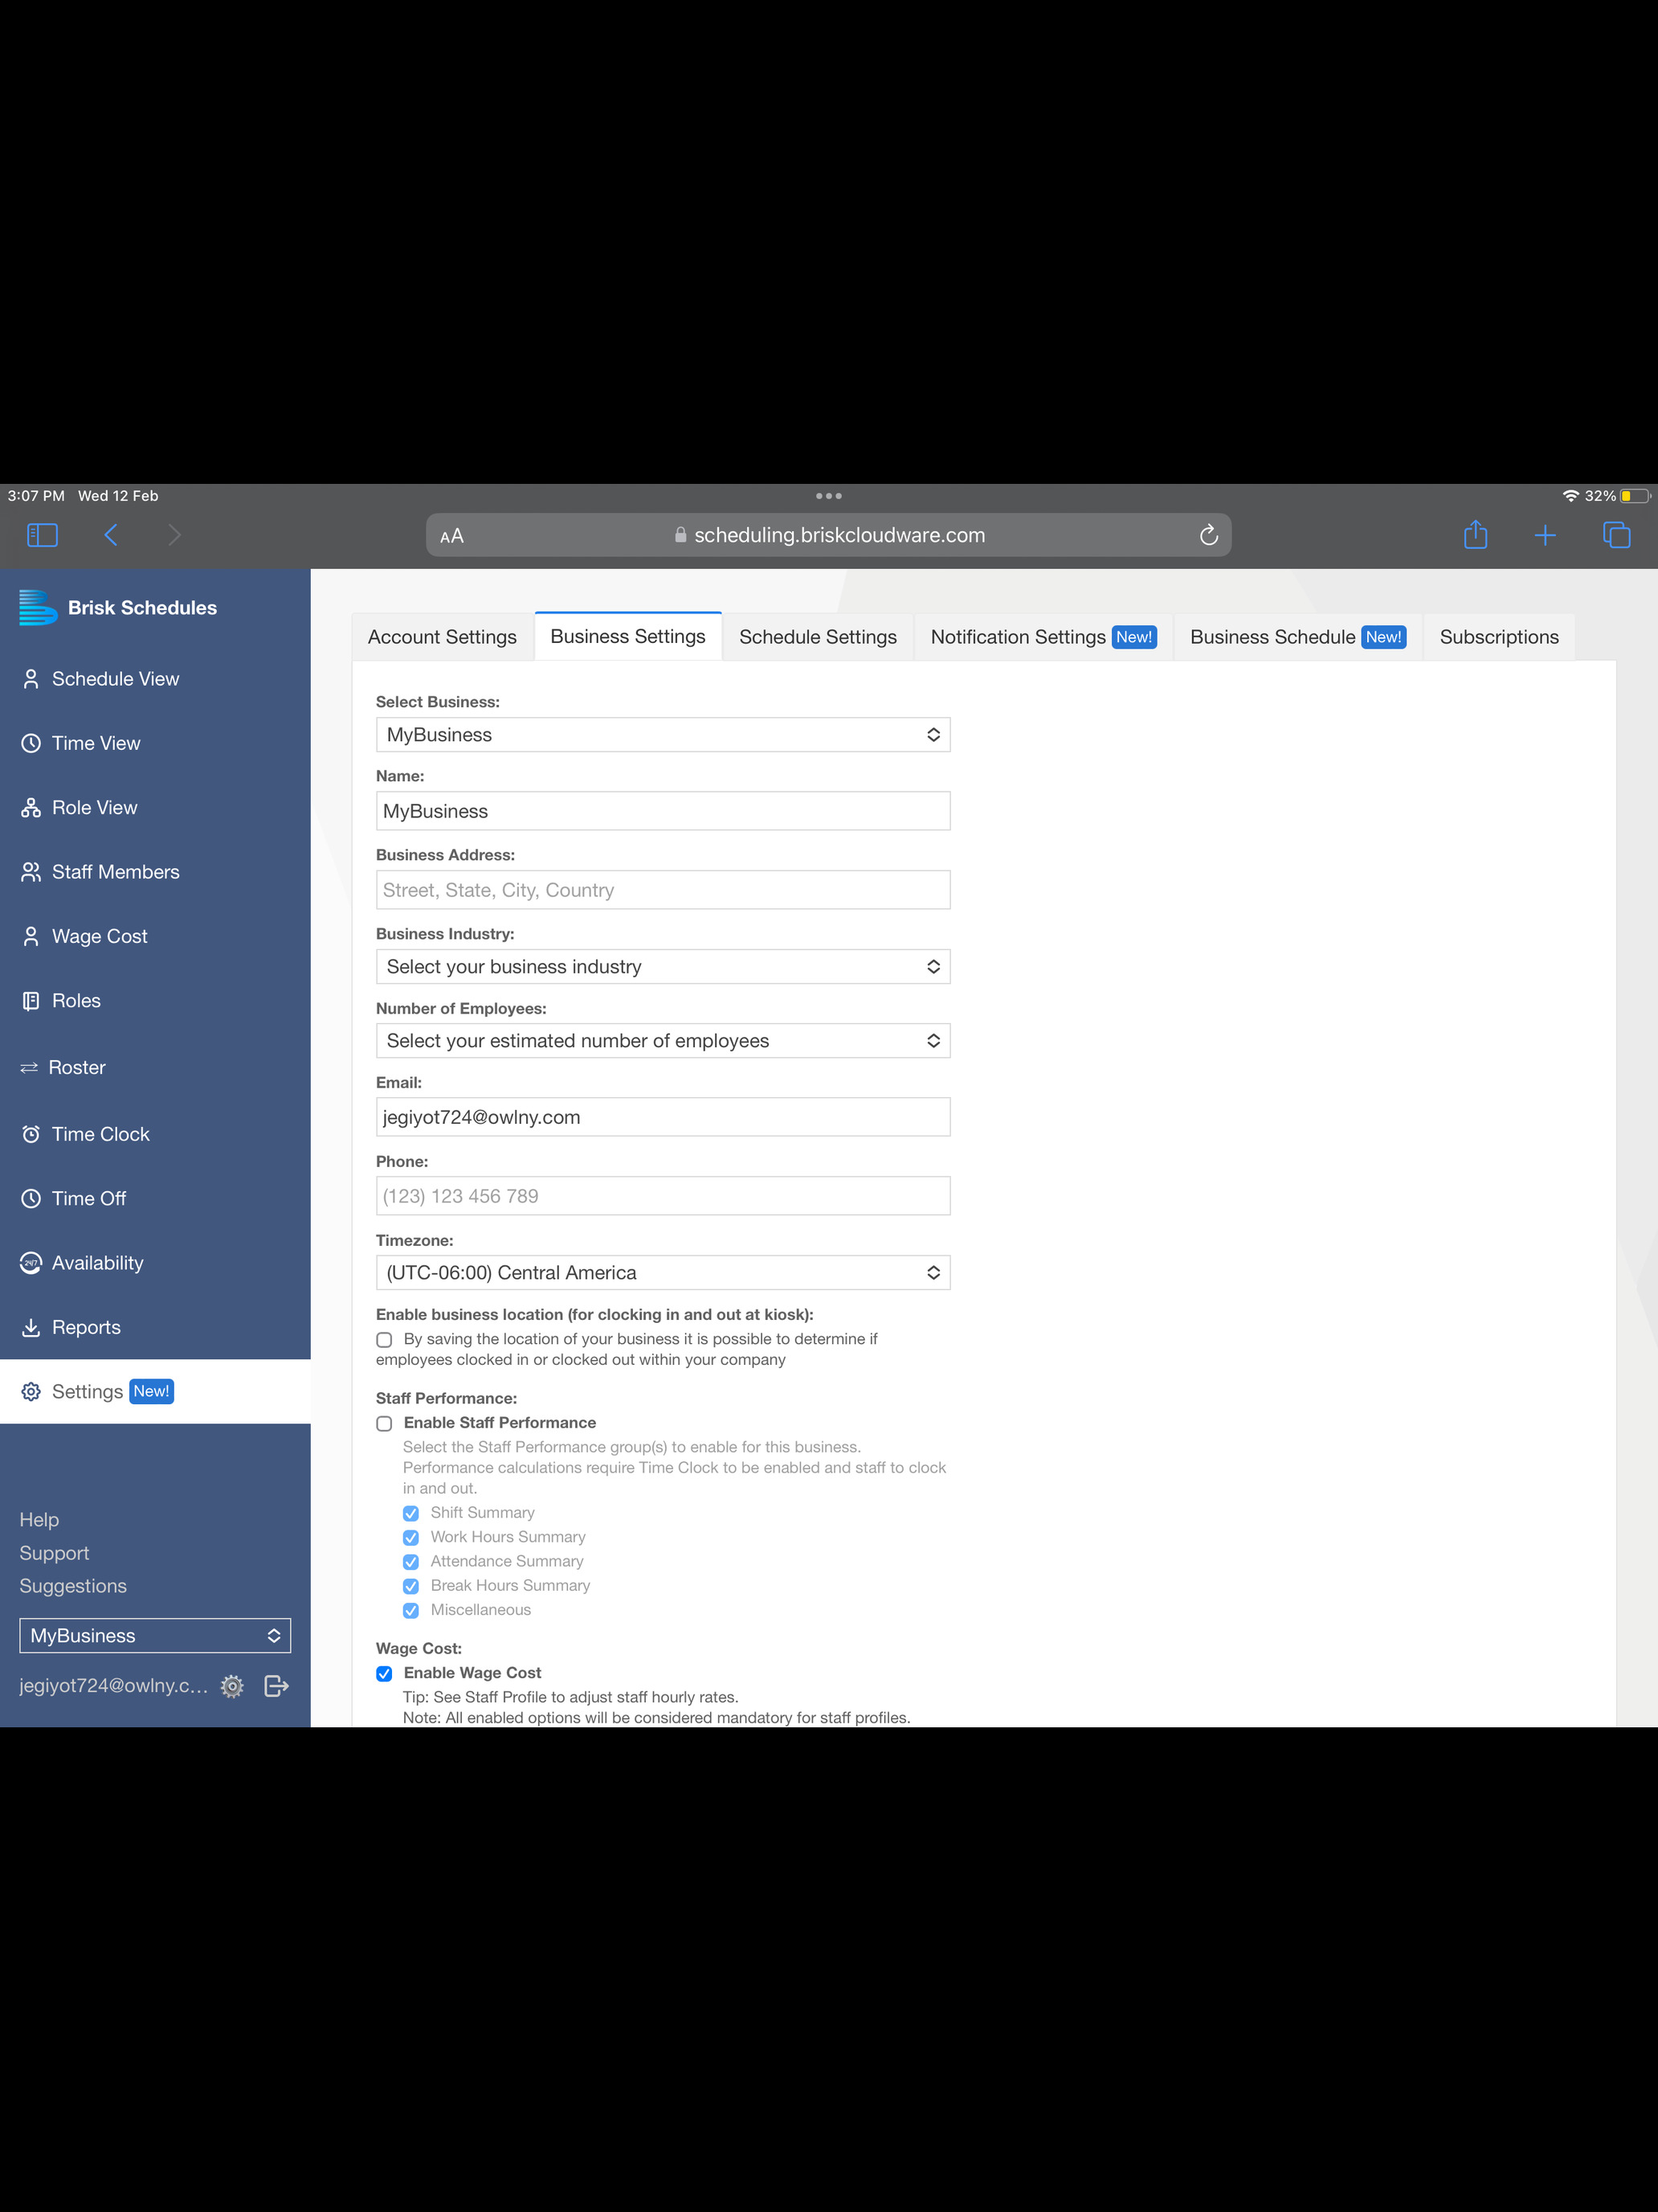
Task: Click the Reports download icon
Action: point(31,1327)
